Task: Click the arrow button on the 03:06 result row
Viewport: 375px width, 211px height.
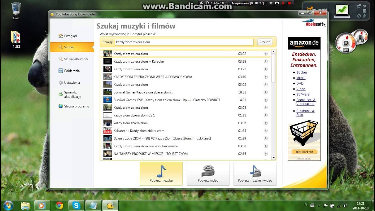Action: click(266, 123)
